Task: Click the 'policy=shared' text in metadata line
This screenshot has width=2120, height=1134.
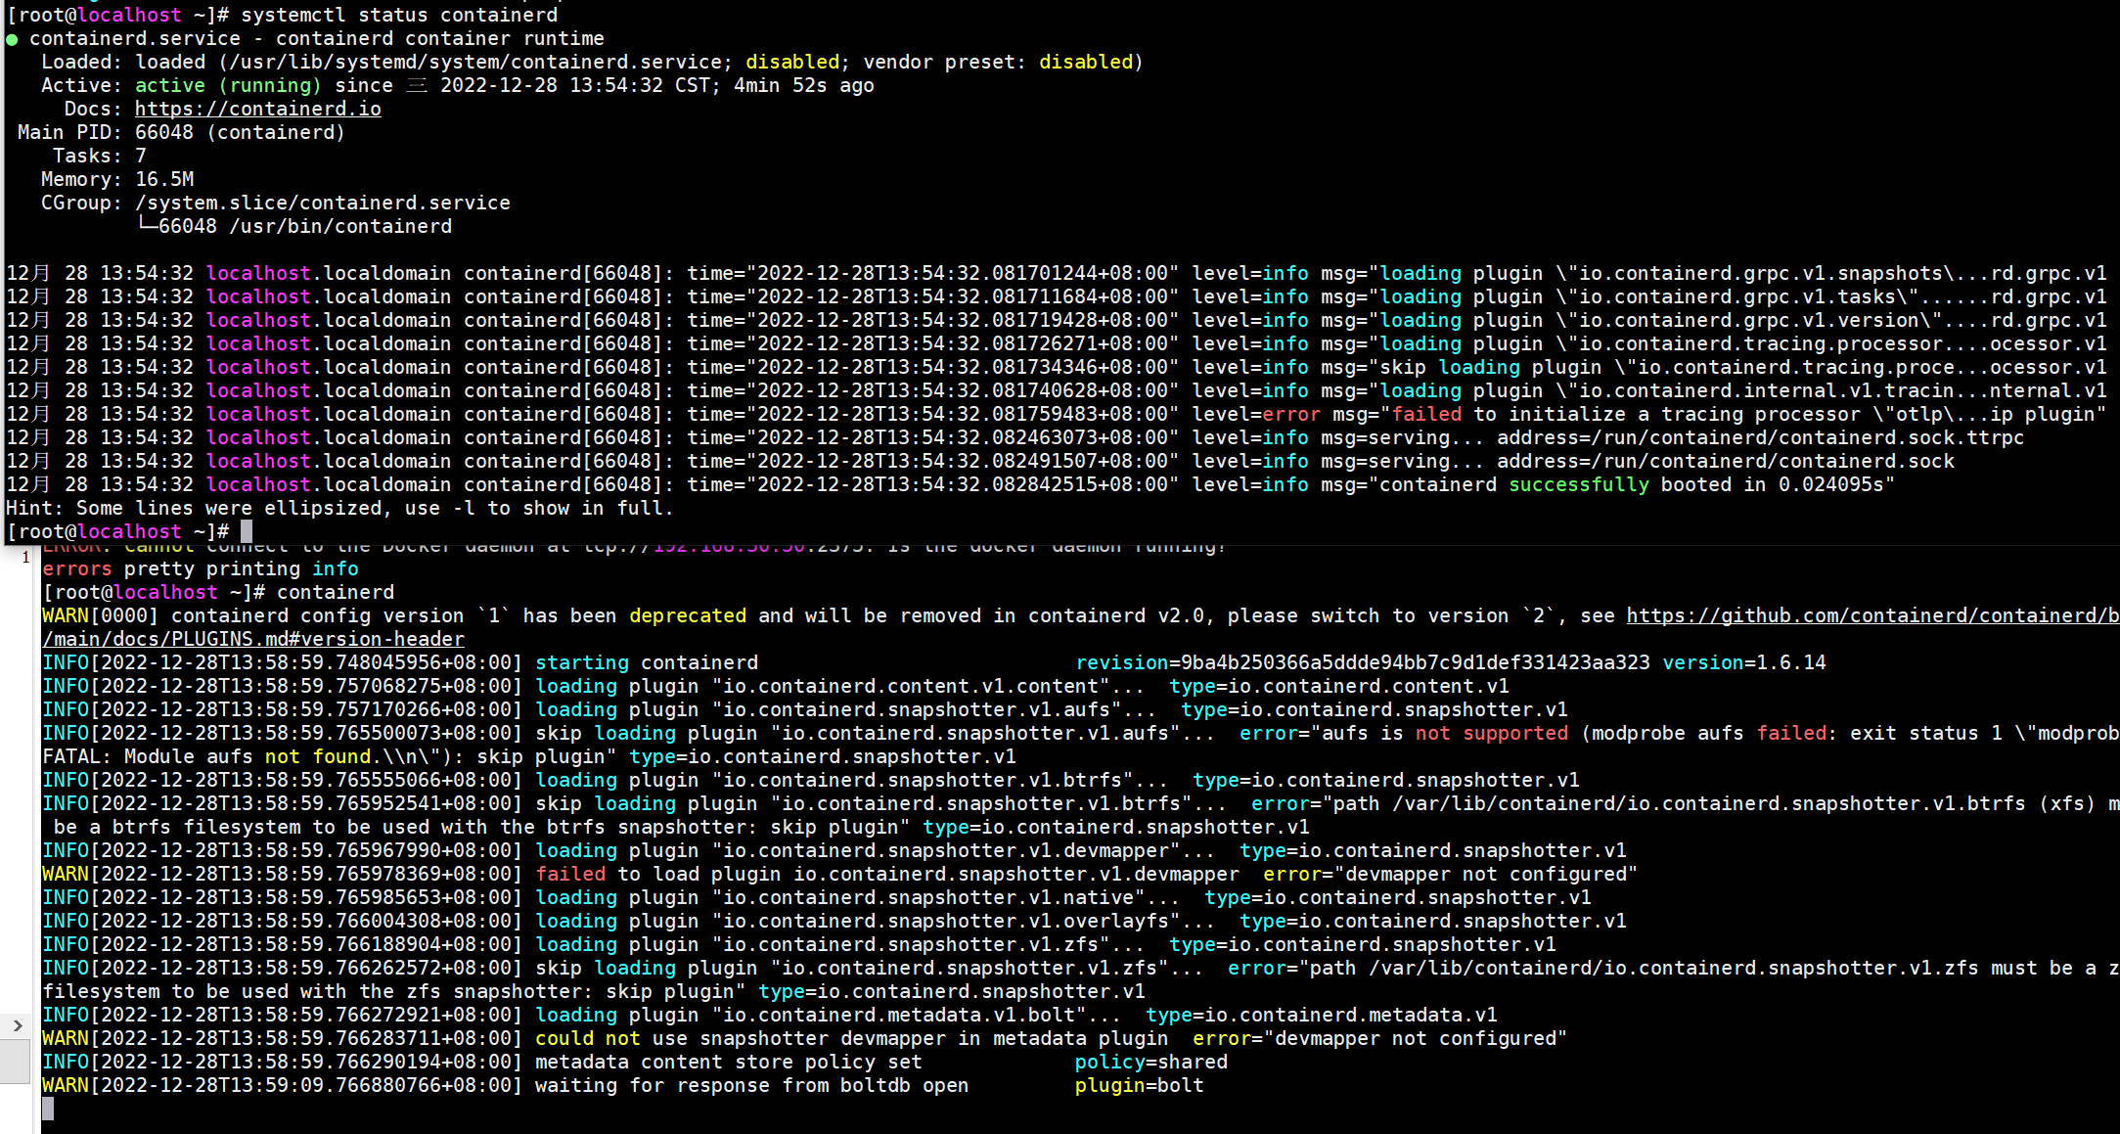Action: point(1150,1062)
